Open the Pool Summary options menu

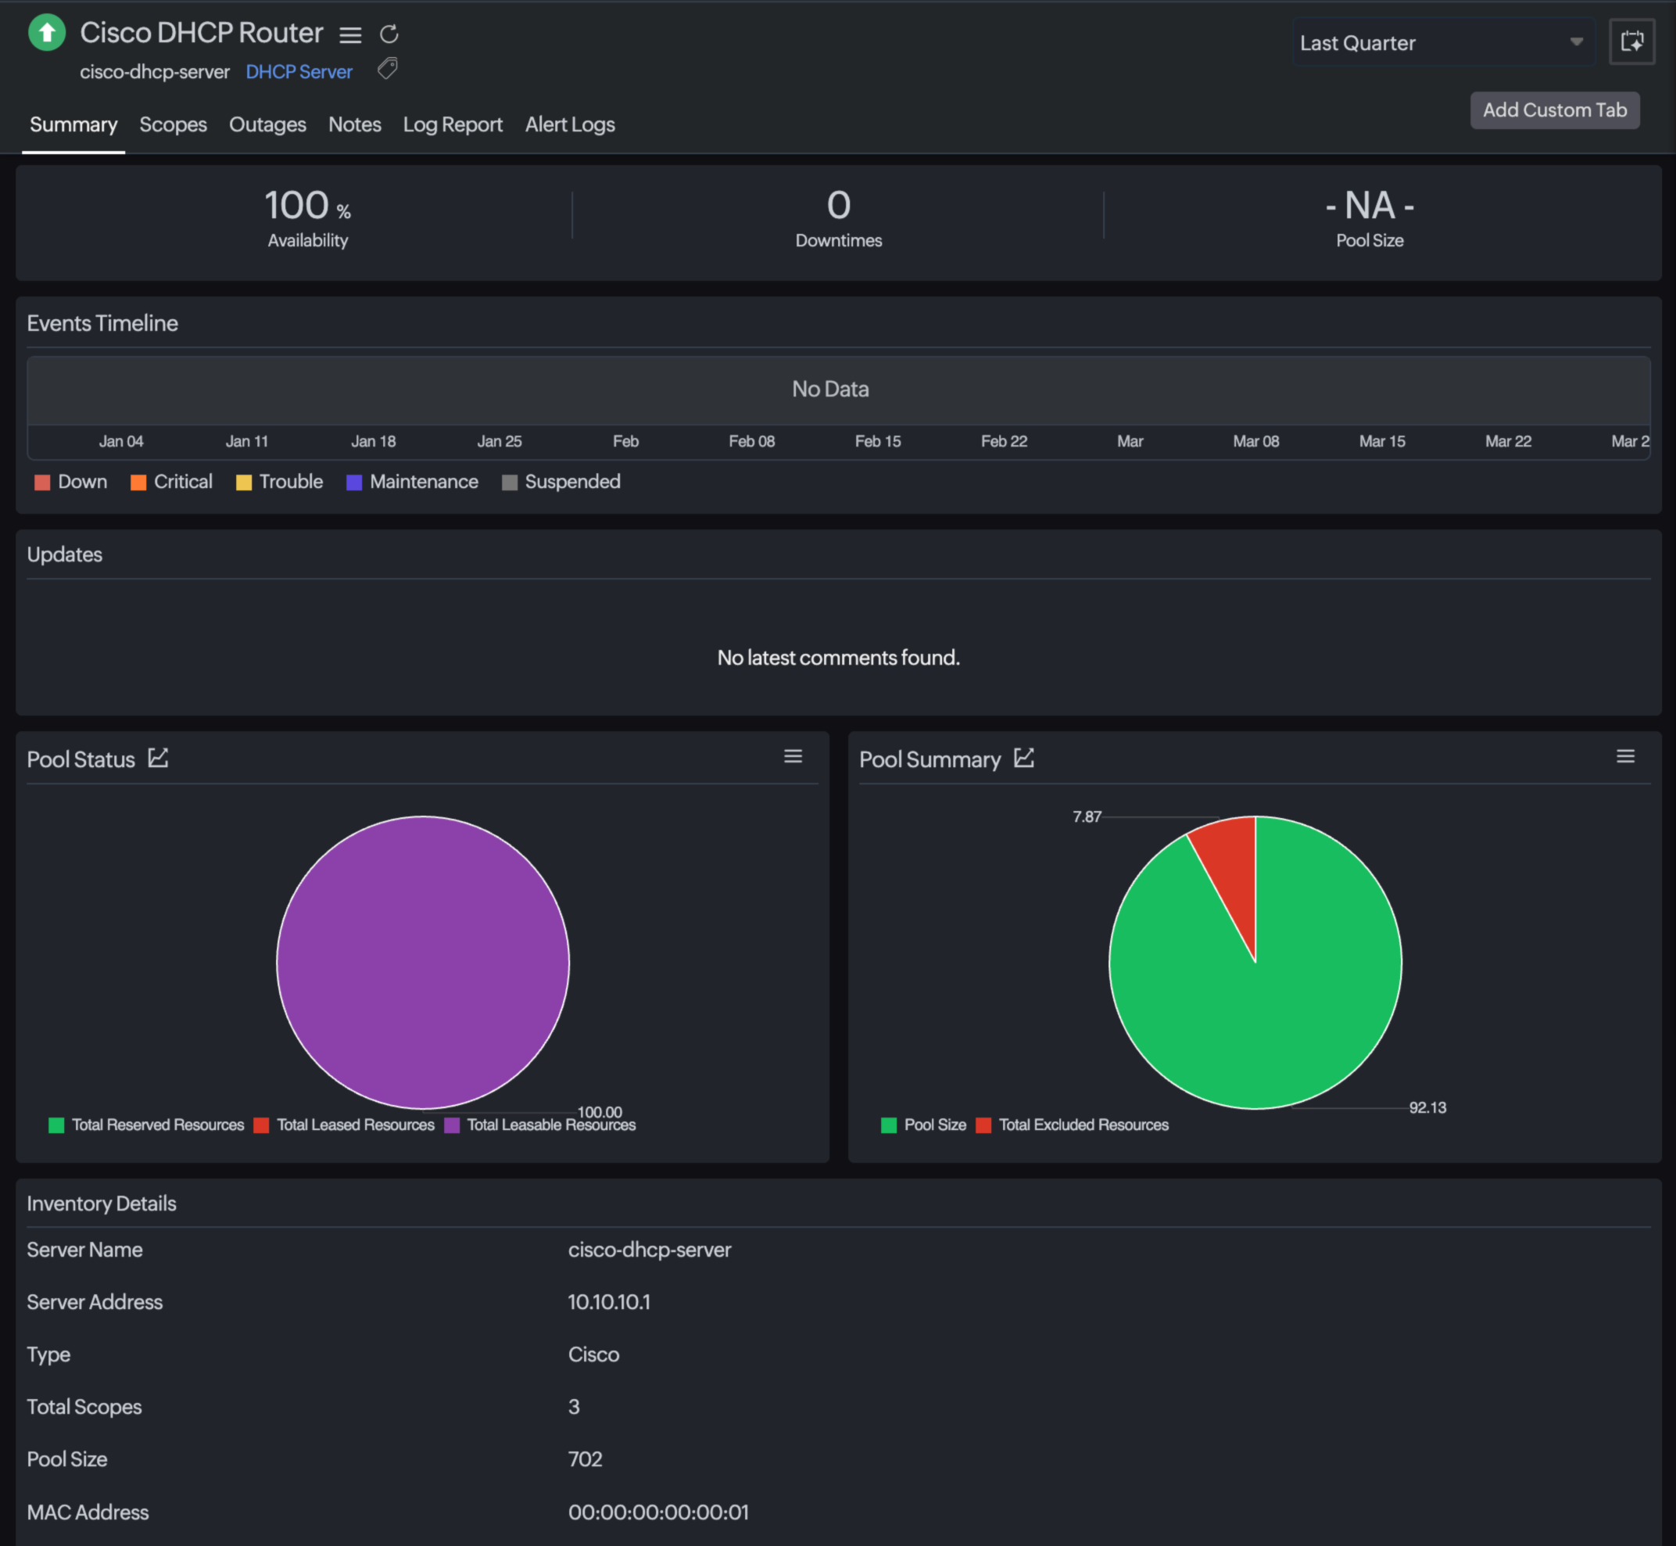[x=1625, y=756]
